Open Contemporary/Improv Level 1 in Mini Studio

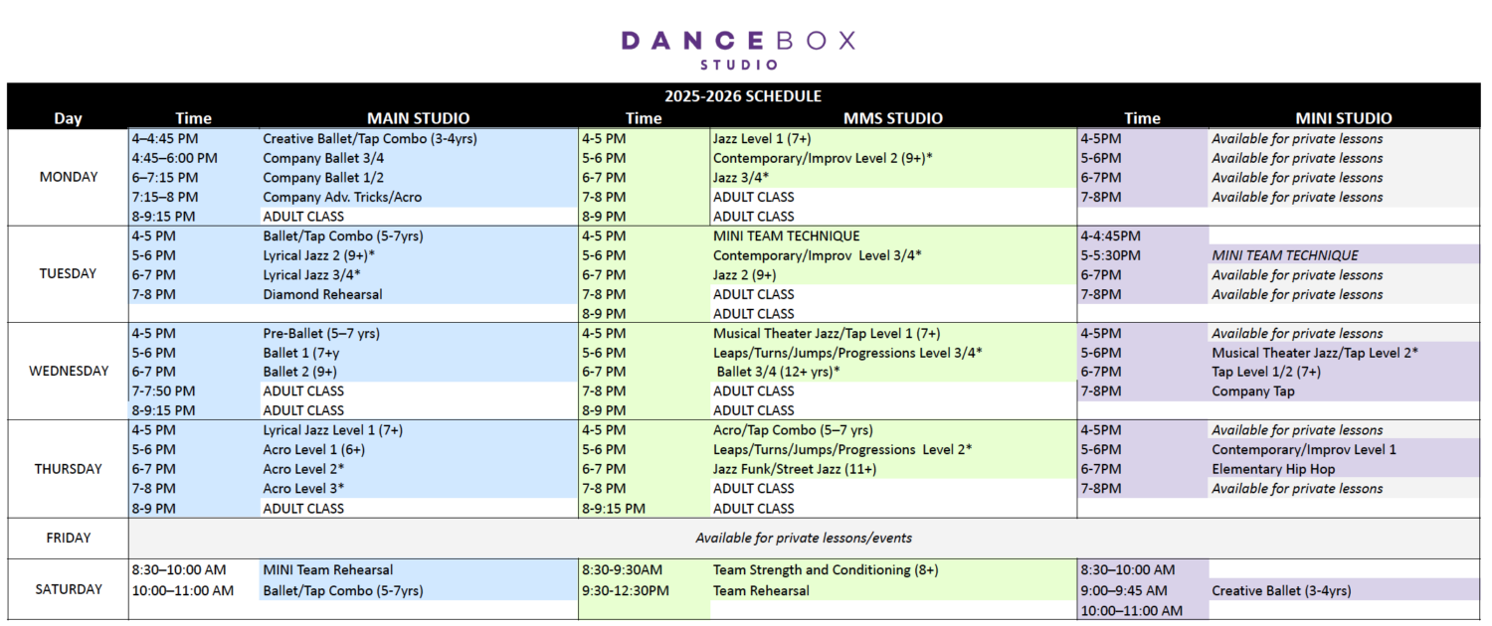tap(1303, 449)
